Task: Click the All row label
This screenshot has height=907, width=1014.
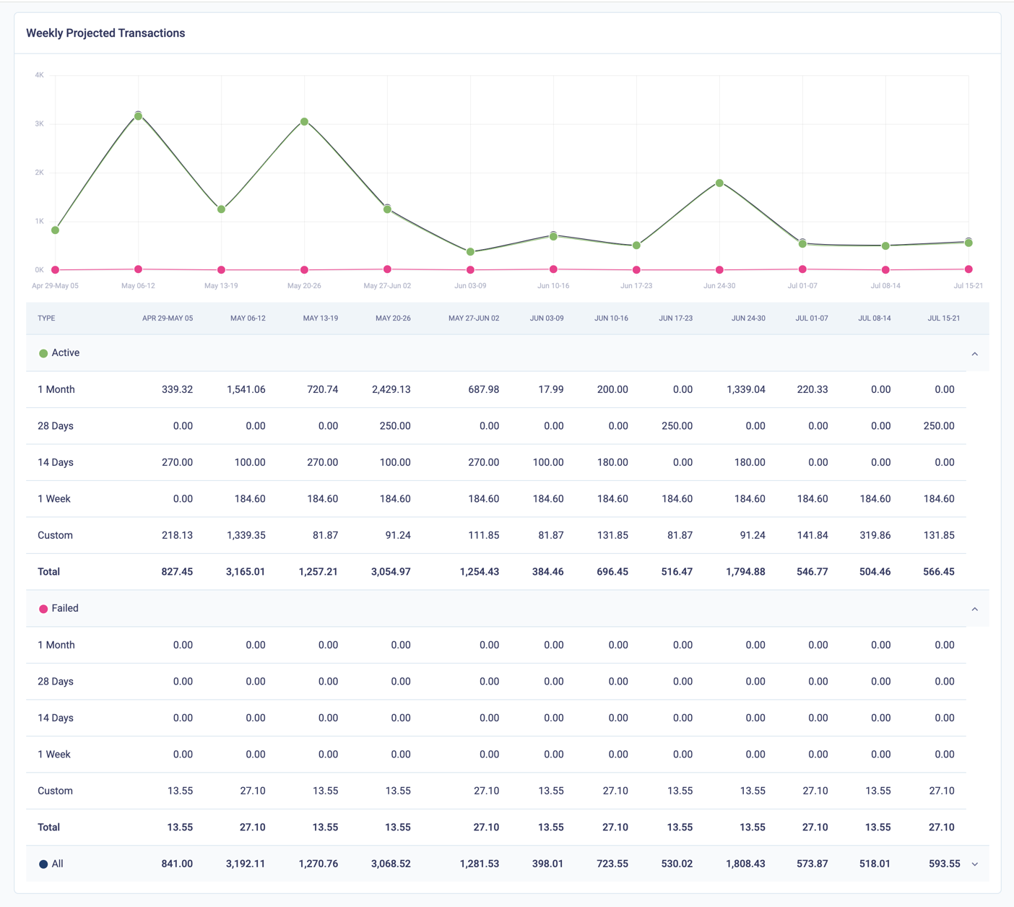Action: tap(58, 864)
